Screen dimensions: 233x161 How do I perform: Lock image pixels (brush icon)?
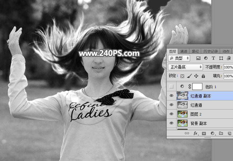point(189,76)
